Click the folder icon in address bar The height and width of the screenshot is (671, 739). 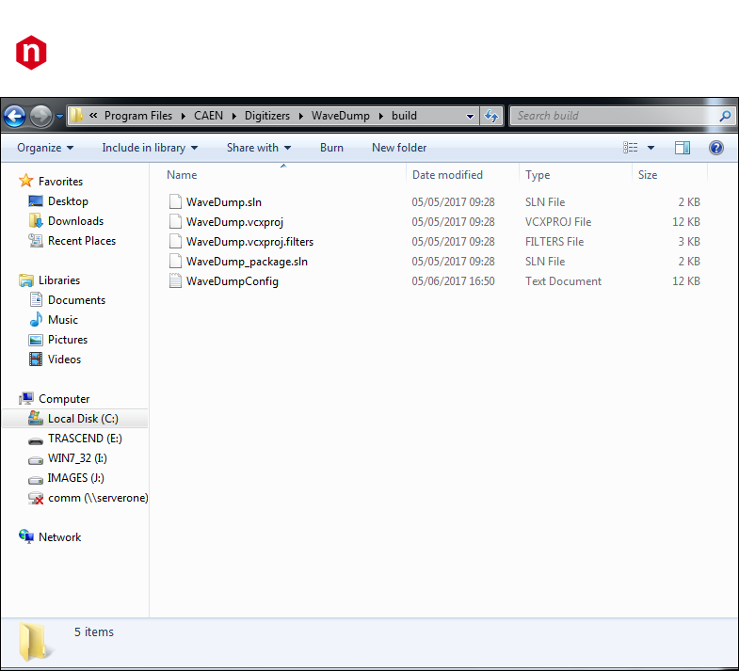click(76, 115)
